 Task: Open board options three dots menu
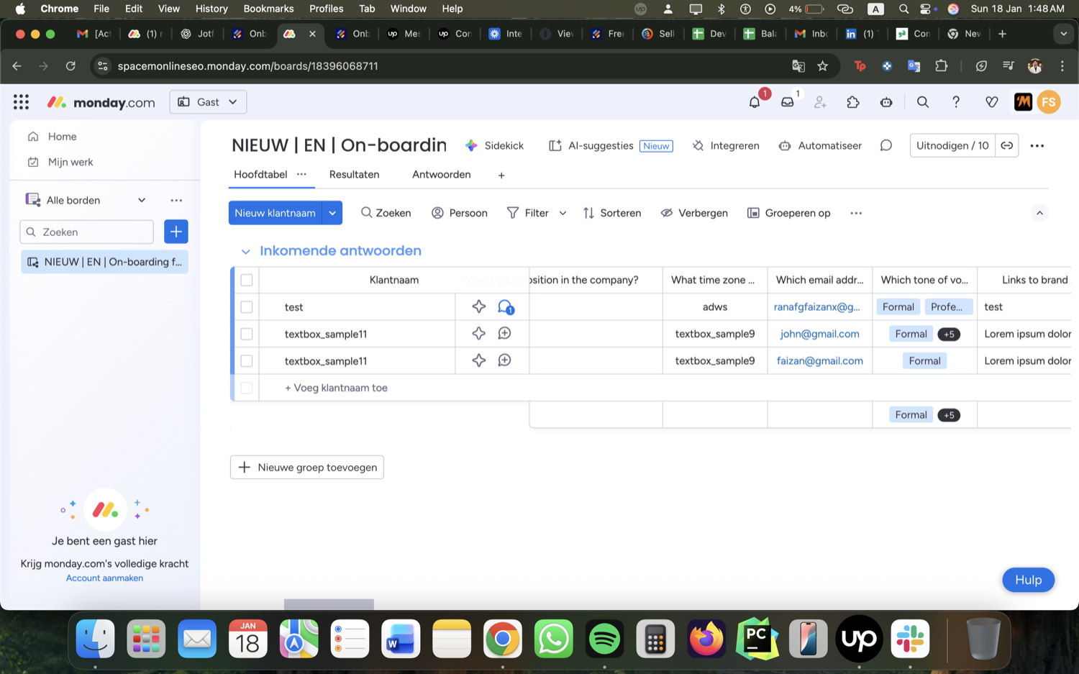coord(1037,145)
